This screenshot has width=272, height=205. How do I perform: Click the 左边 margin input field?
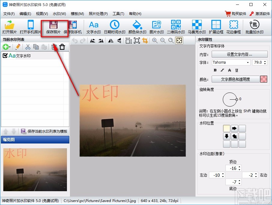click(x=215, y=175)
